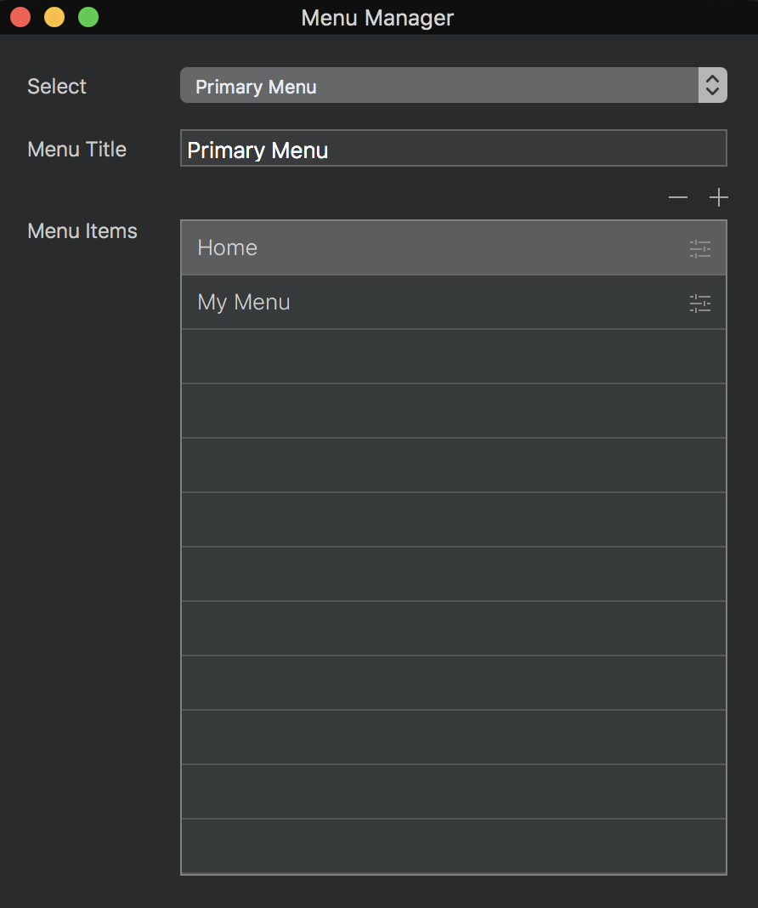
Task: Zoom the window with the green button
Action: tap(88, 16)
